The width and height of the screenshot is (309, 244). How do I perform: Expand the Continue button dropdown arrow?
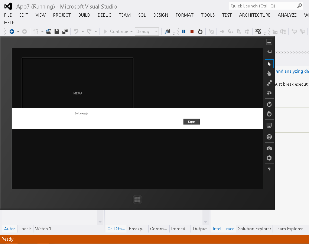pos(131,32)
